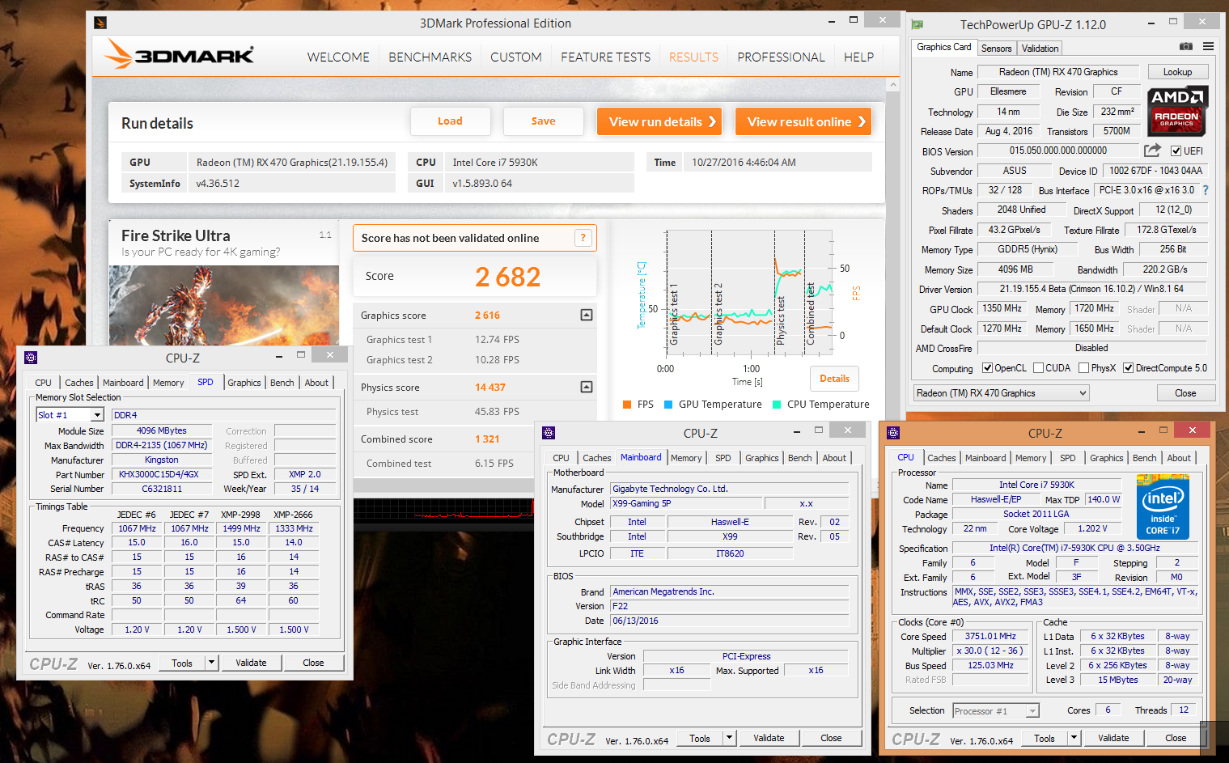
Task: Click the motherboard model X99-Gaming 5P field
Action: [x=685, y=503]
